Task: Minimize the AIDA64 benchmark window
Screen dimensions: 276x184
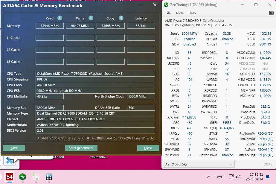Action: [x=141, y=5]
